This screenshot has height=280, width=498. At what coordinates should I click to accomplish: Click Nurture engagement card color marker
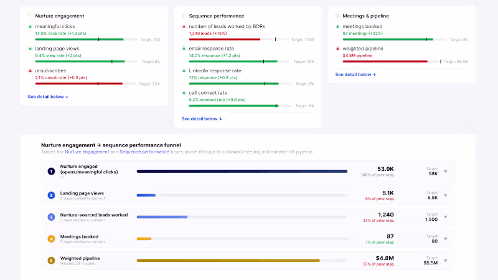(x=30, y=16)
